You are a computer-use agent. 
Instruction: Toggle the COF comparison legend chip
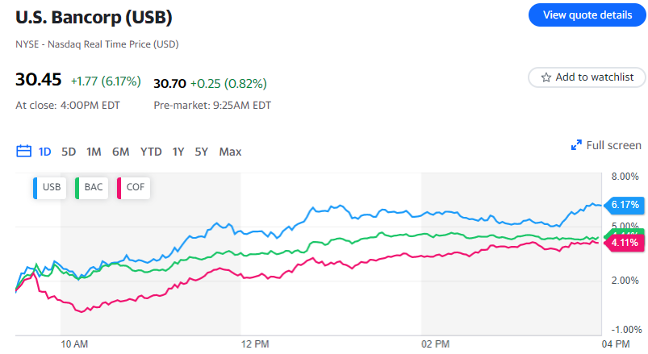133,188
